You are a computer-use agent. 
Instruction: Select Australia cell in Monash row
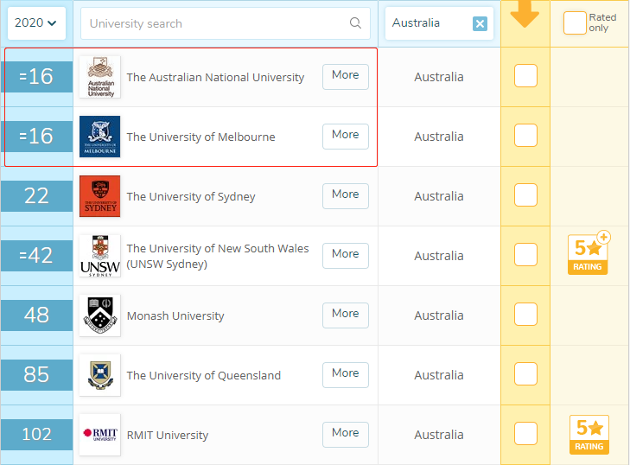coord(439,315)
